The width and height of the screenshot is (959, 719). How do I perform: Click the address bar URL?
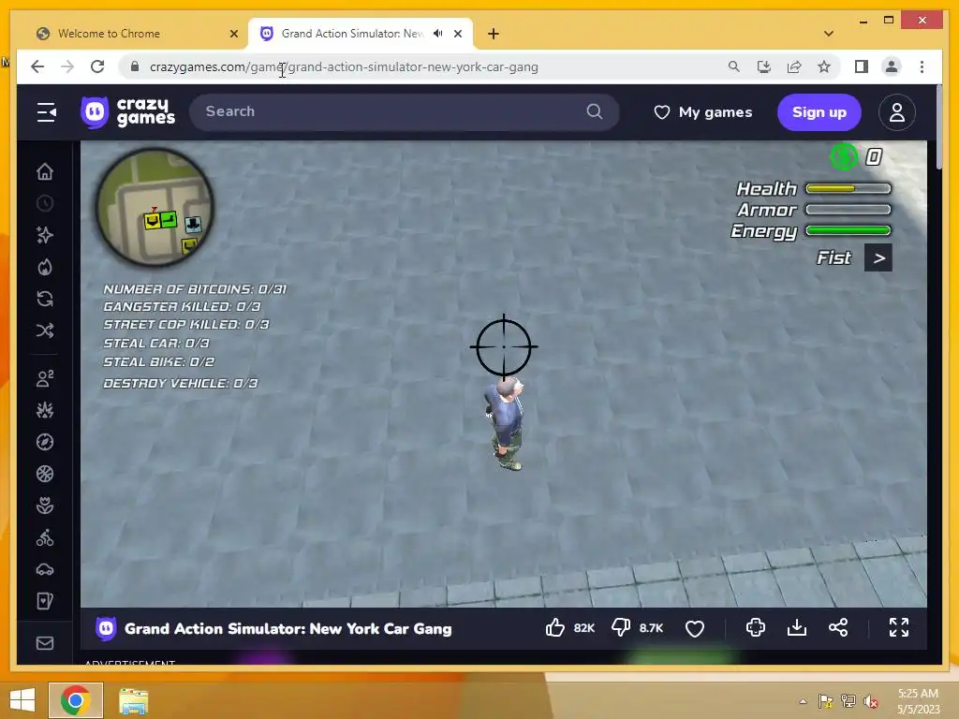click(344, 67)
